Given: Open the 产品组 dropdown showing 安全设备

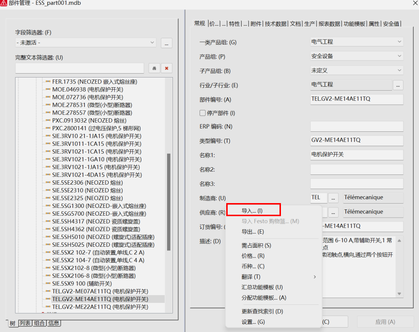Looking at the screenshot, I should tap(399, 55).
